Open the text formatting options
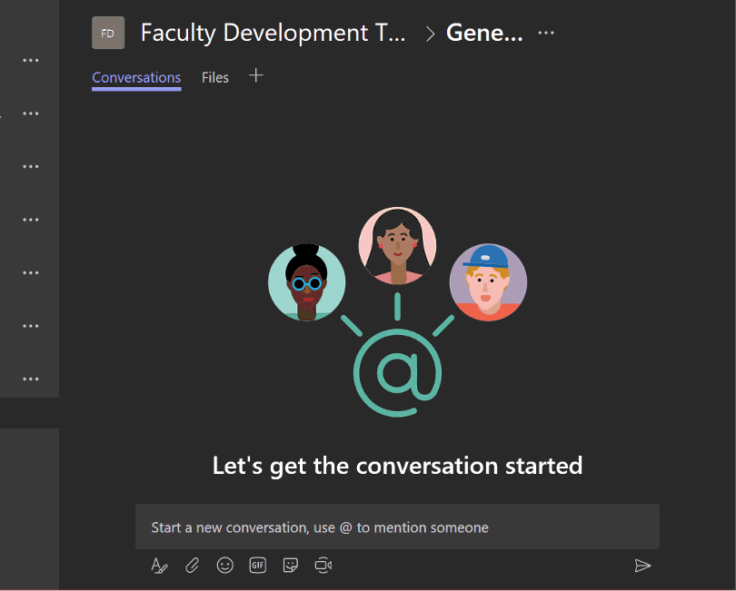Screen dimensions: 736x591 pyautogui.click(x=159, y=566)
